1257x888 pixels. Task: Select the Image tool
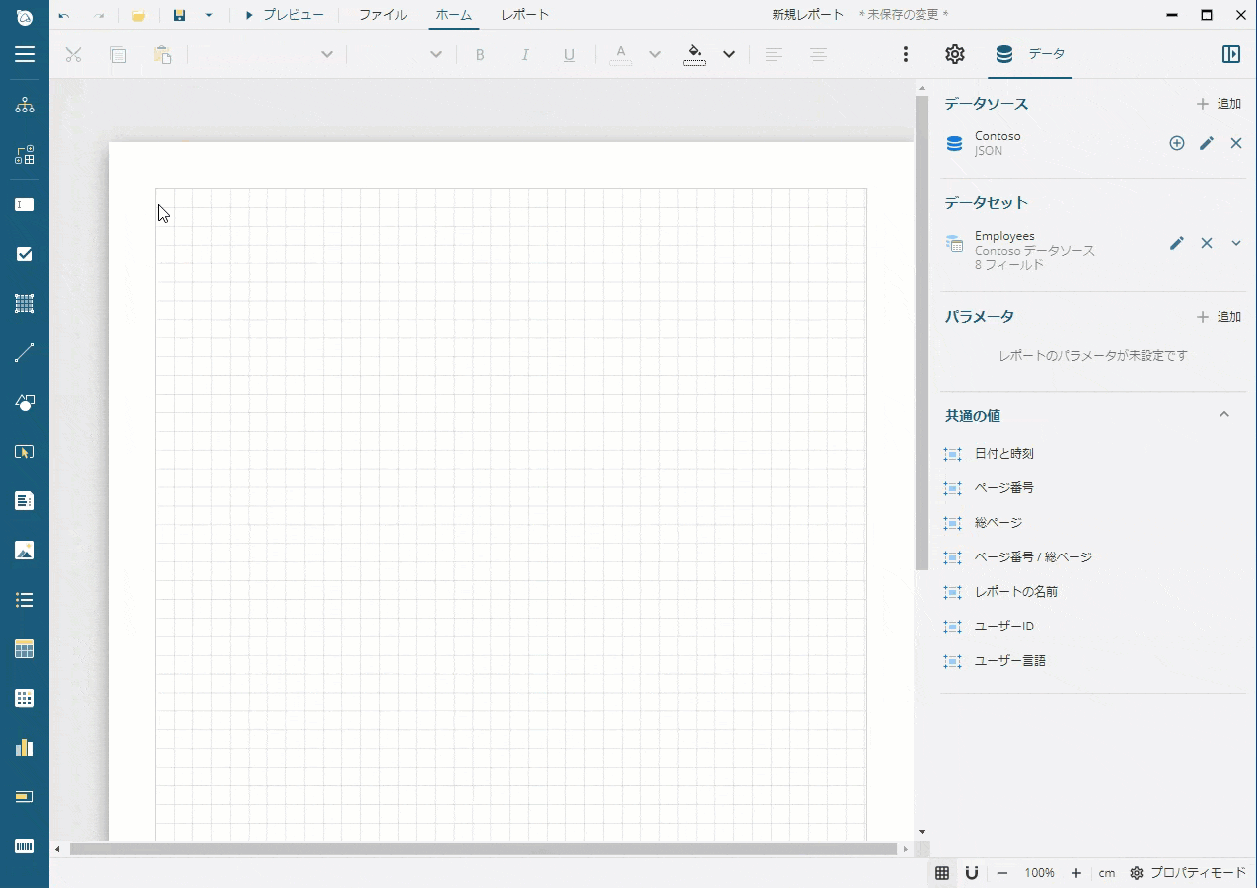24,550
